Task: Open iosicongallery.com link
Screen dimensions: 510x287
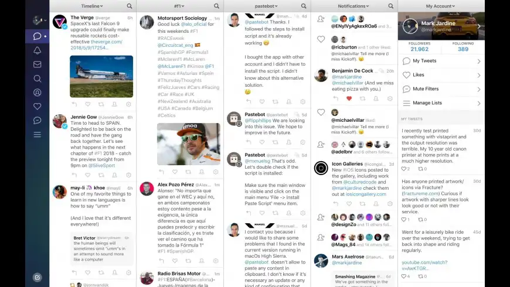Action: point(366,194)
